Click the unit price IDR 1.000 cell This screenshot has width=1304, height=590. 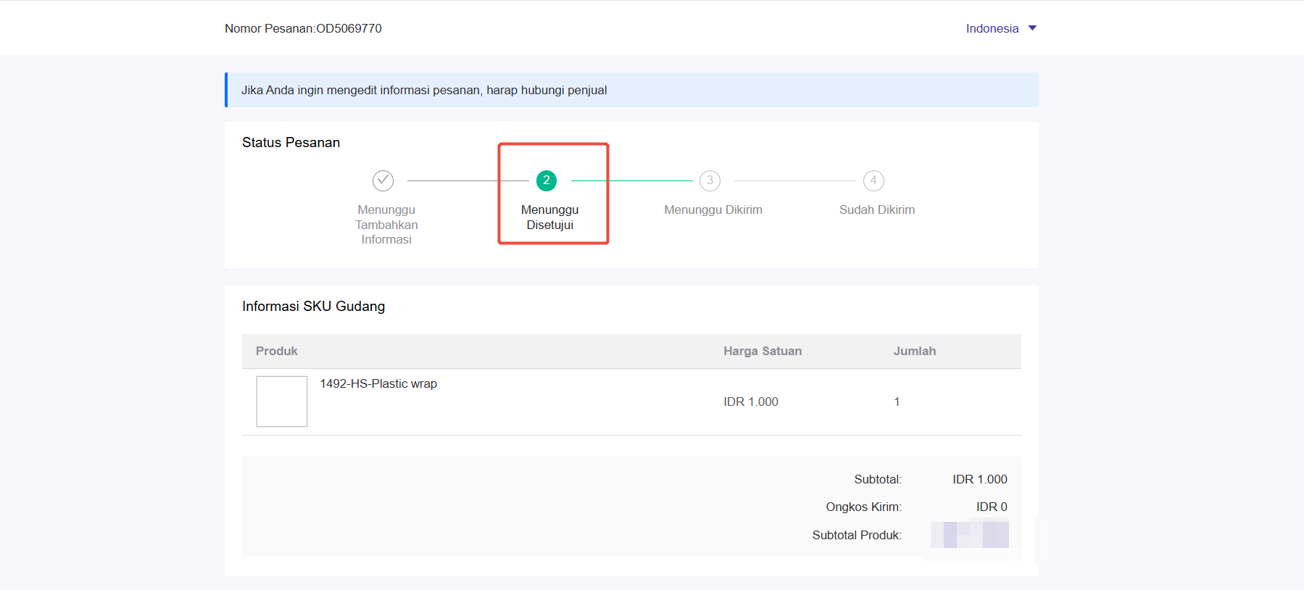[750, 402]
